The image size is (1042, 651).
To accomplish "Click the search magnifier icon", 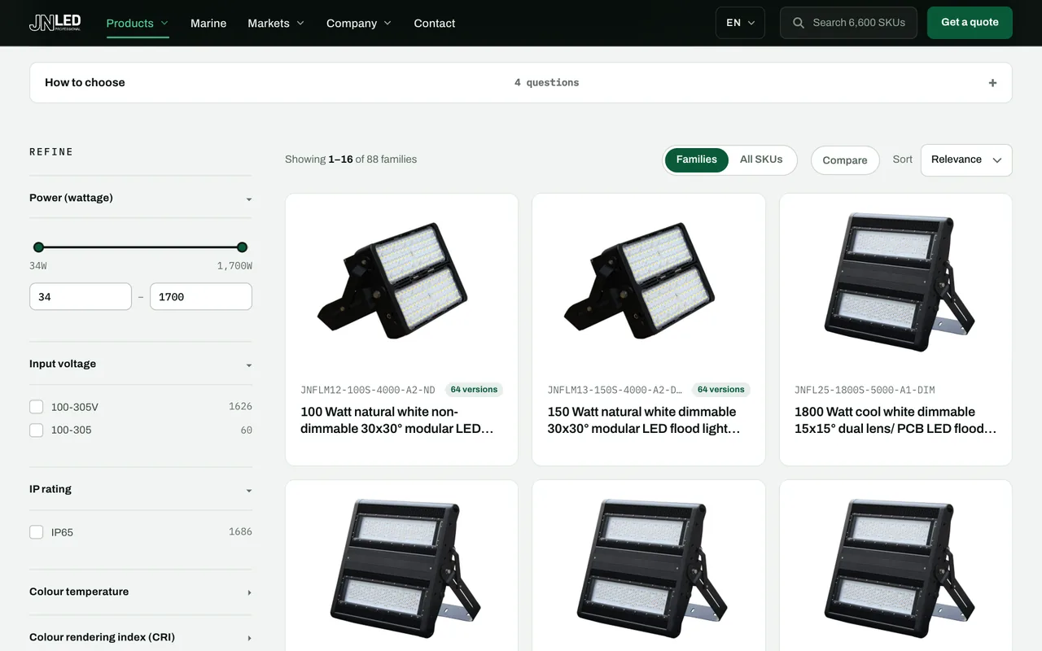I will tap(799, 23).
